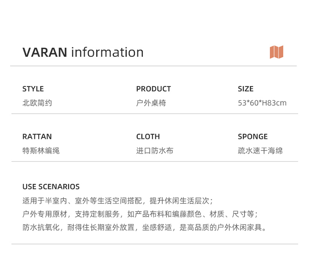Viewport: 309px width, 272px height.
Task: Select the STYLE heading label
Action: (33, 89)
